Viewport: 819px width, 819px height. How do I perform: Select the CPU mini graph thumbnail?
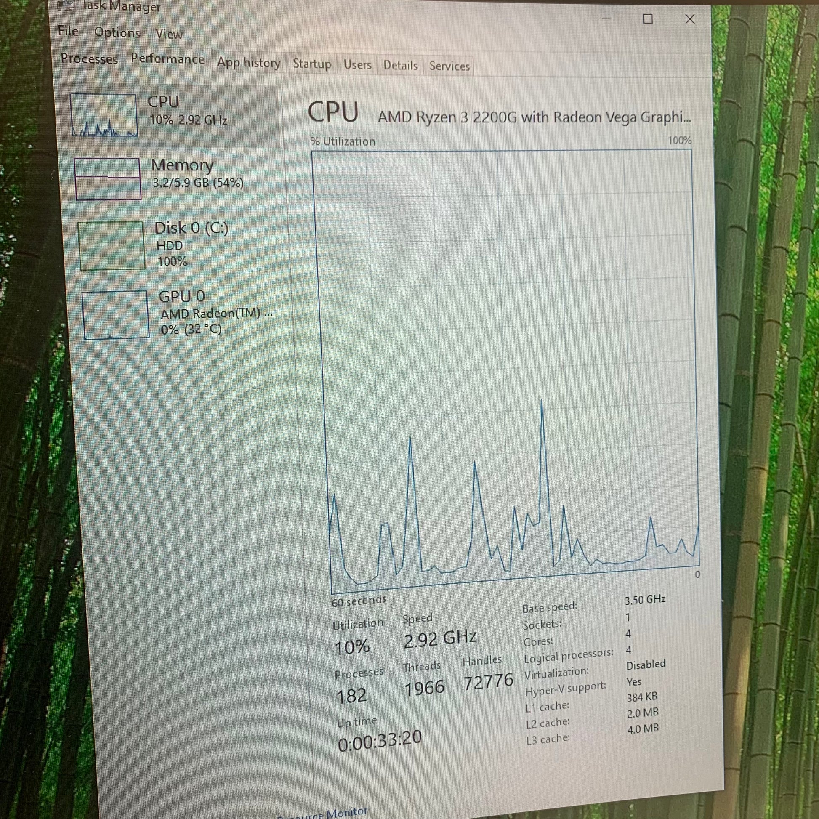(104, 115)
